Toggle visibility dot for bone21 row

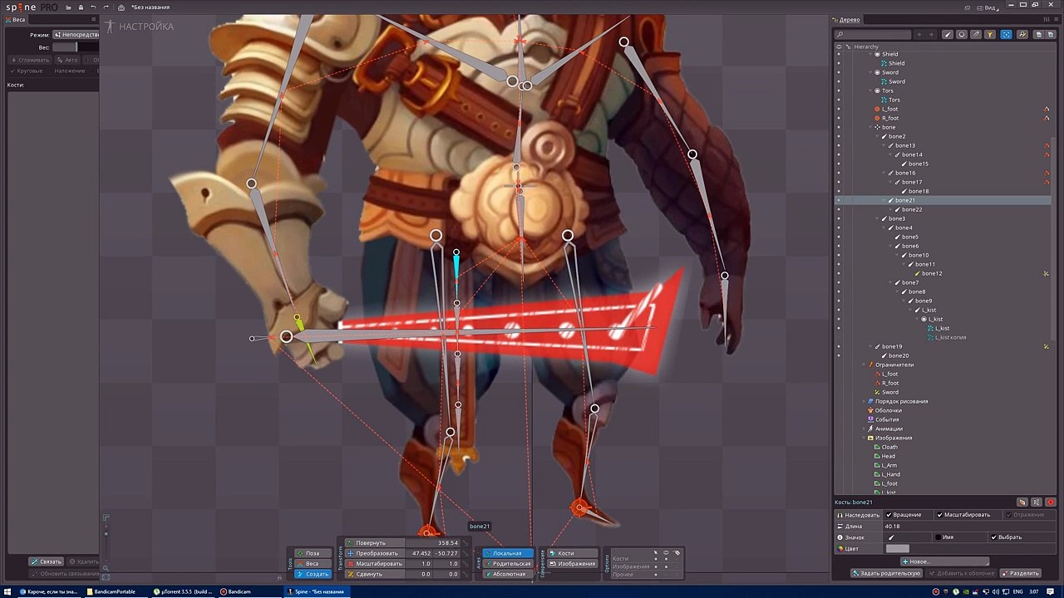838,200
